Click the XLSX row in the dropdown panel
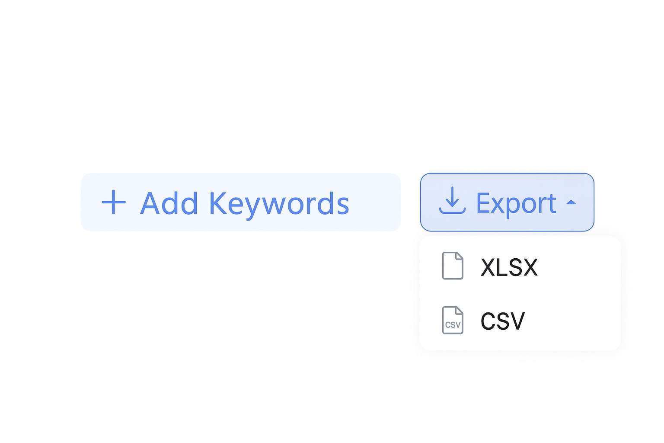Image resolution: width=664 pixels, height=443 pixels. click(520, 266)
